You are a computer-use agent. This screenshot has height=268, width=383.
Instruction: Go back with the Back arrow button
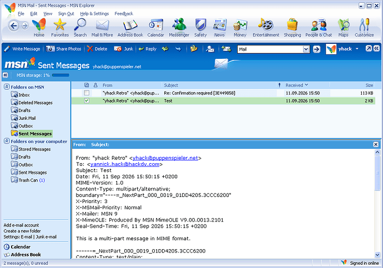pos(14,26)
